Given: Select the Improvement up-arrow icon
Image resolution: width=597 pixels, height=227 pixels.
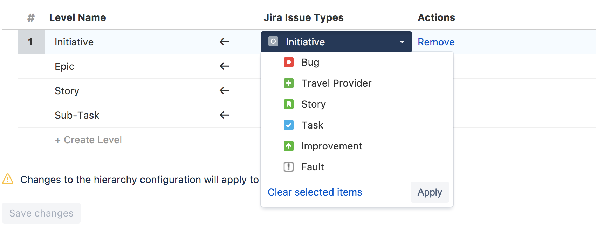Looking at the screenshot, I should pyautogui.click(x=288, y=146).
